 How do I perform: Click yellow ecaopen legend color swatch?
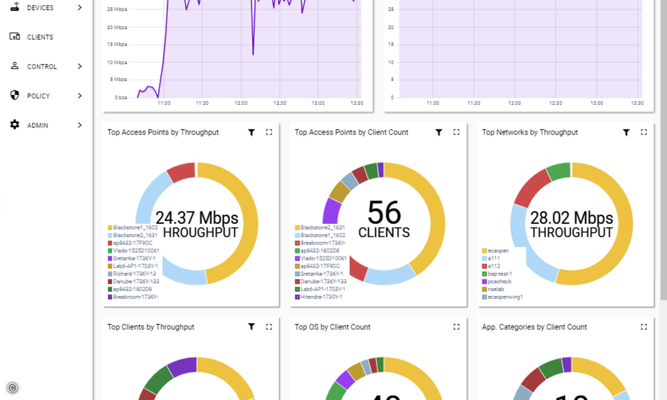(484, 251)
